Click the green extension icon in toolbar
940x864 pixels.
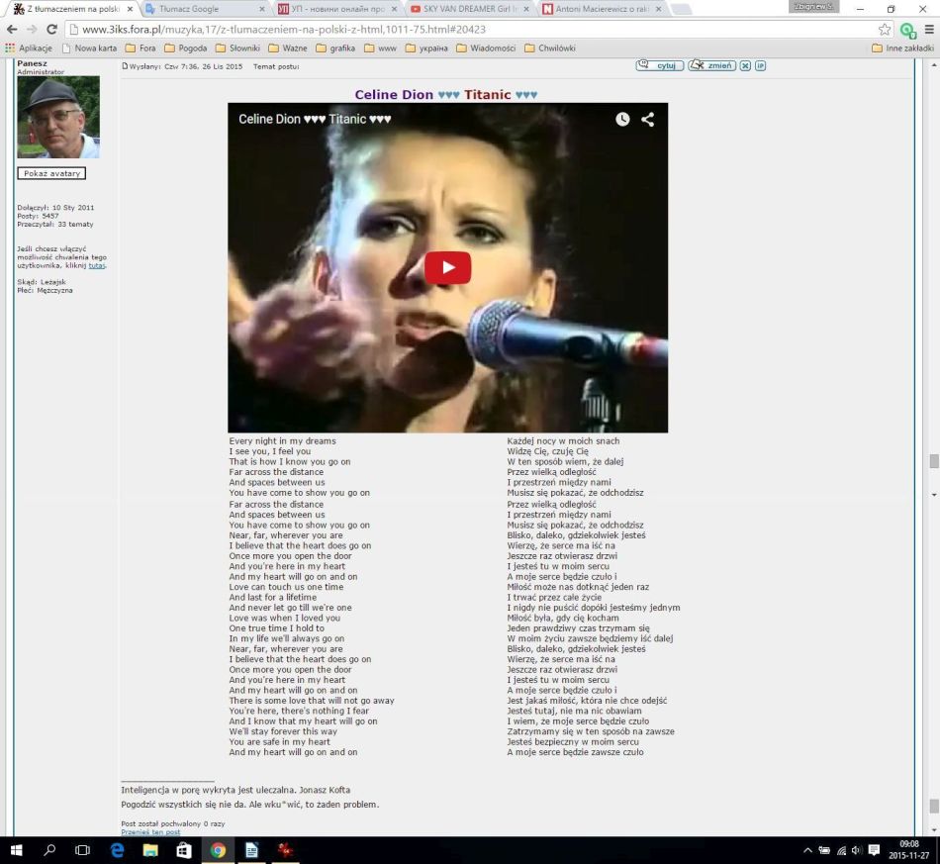pos(907,30)
